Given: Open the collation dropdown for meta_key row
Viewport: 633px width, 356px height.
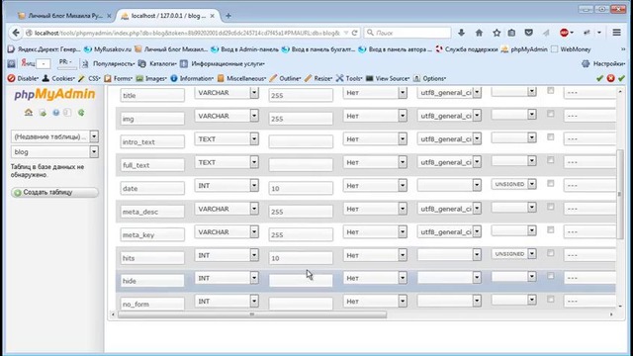Looking at the screenshot, I should click(x=449, y=232).
